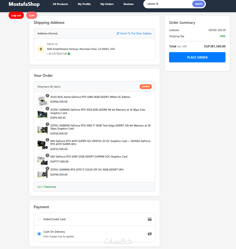The image size is (236, 249).
Task: Select Debit/Credit Card payment option
Action: click(x=39, y=219)
